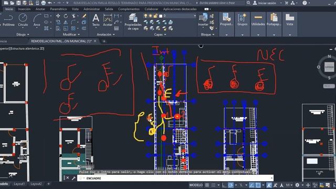Toggle layer on/off lightbulb in layer list
This screenshot has width=336, height=189.
(146, 16)
